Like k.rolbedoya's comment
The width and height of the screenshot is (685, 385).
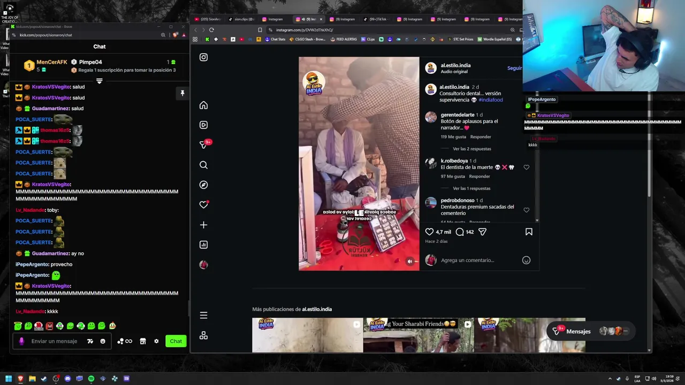(x=527, y=167)
